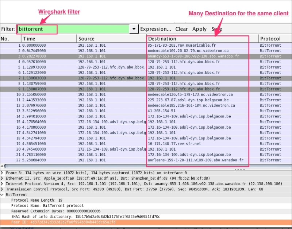Select packet 8 at time 1.130759000
The width and height of the screenshot is (292, 229).
click(146, 84)
